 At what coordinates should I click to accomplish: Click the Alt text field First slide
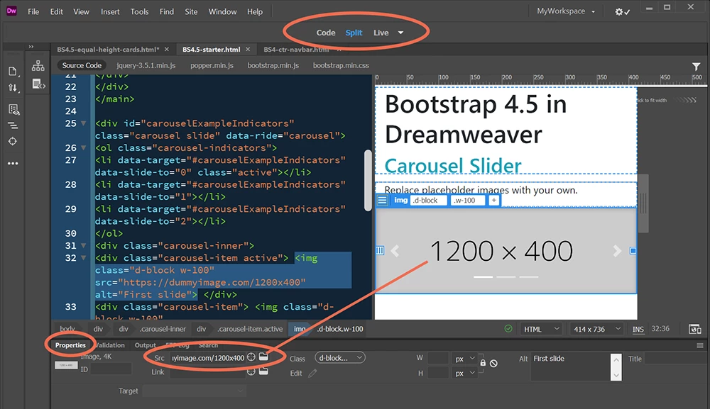[x=571, y=366]
